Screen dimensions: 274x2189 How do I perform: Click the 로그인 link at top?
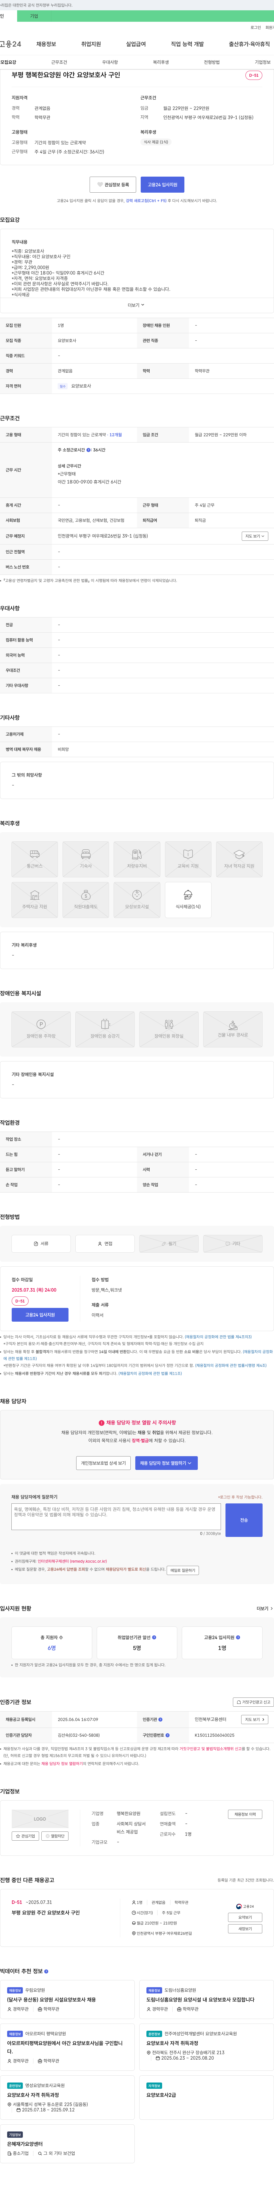(255, 27)
